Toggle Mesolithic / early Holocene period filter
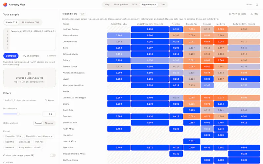Screen dimensions: 263x164 point(39,136)
